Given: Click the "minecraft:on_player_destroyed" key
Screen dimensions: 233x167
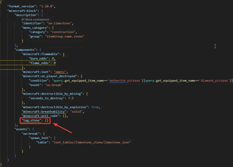Looking at the screenshot, I should pos(49,76).
